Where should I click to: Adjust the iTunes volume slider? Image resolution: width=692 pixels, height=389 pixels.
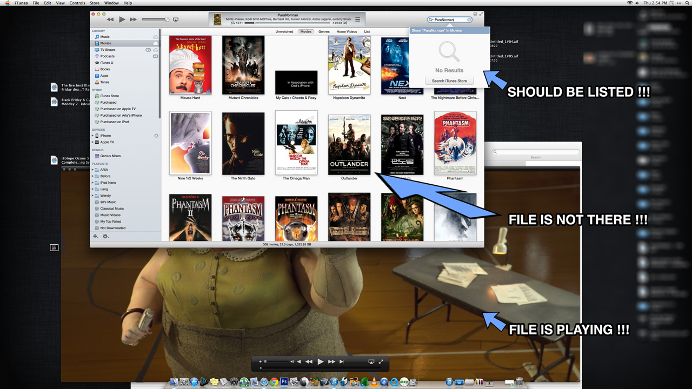coord(155,19)
